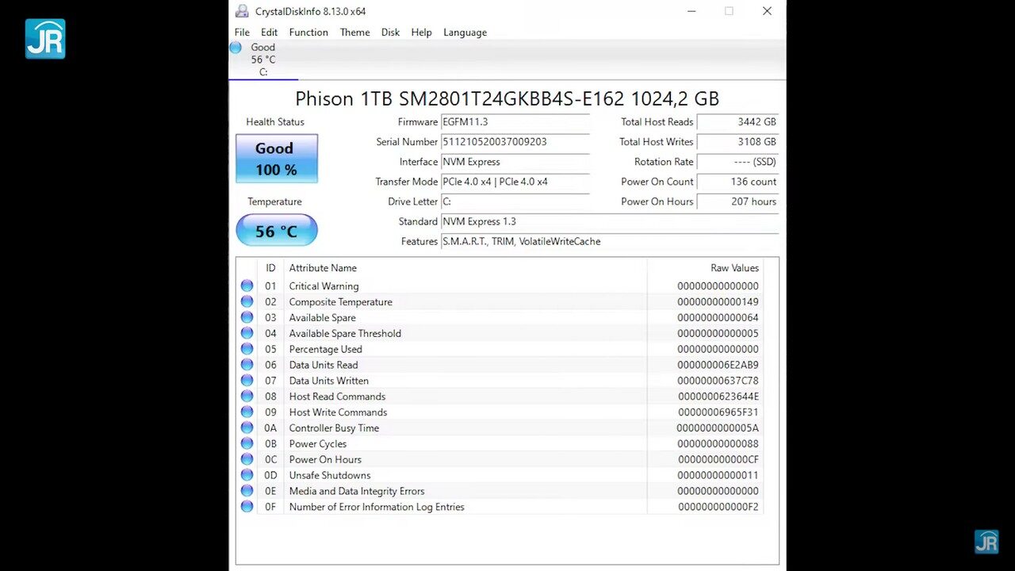This screenshot has height=571, width=1015.
Task: Select the Firmware text field
Action: point(515,121)
